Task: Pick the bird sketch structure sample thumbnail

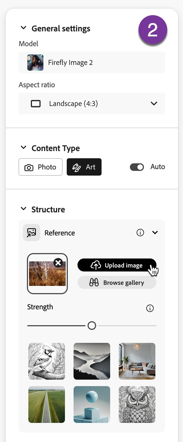Action: click(x=47, y=361)
